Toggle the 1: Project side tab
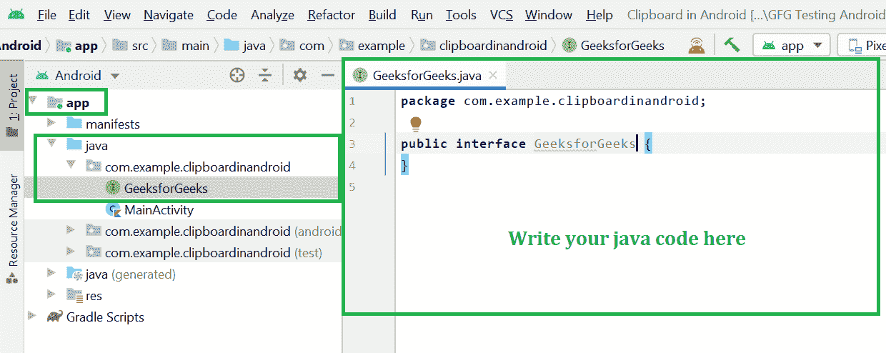The height and width of the screenshot is (353, 886). point(13,104)
